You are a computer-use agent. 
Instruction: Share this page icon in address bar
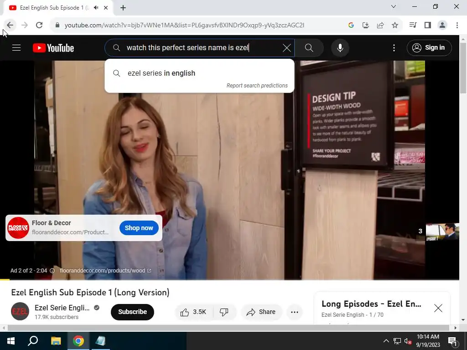pos(380,26)
